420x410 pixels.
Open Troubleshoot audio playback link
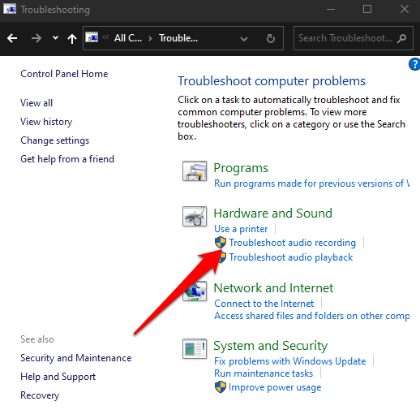[x=291, y=257]
